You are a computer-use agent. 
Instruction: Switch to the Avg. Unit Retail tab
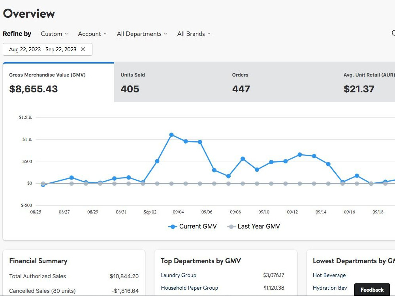[366, 82]
